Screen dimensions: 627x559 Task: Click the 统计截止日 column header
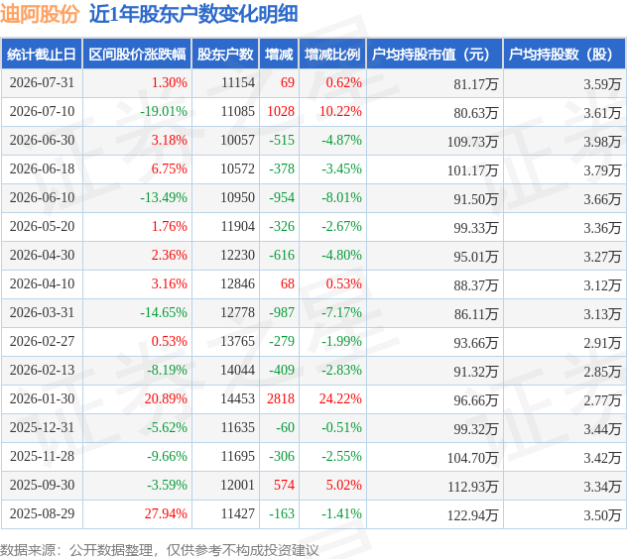[x=42, y=54]
